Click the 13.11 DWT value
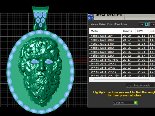 pyautogui.click(x=141, y=36)
